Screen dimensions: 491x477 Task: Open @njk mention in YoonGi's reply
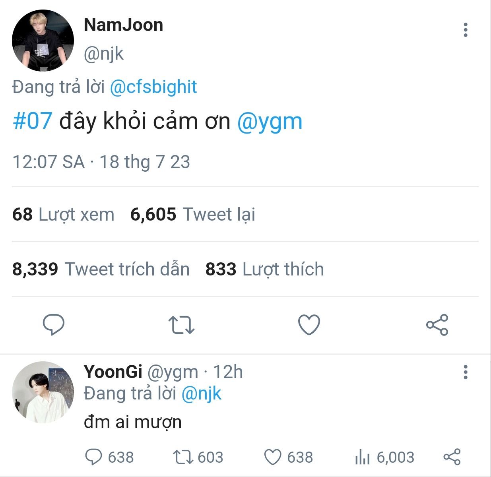pos(201,394)
